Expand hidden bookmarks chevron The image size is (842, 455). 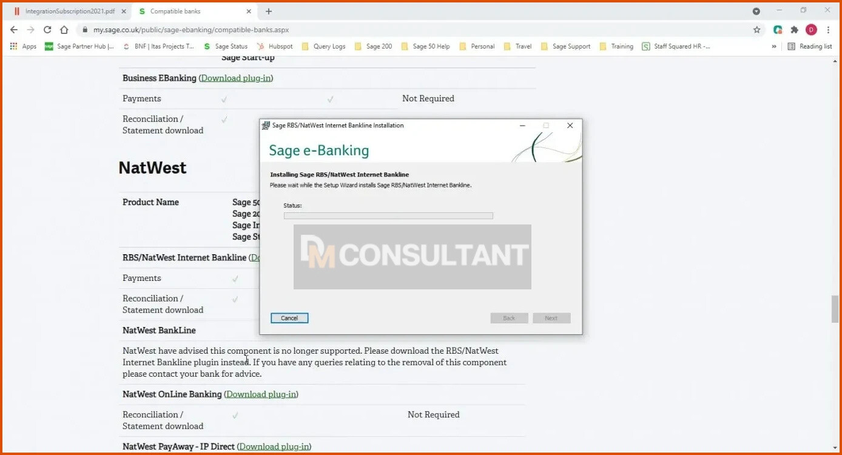(x=774, y=46)
